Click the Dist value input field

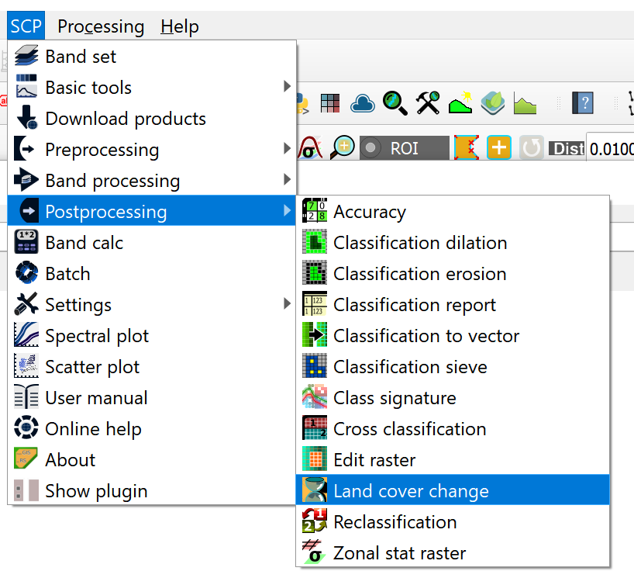coord(611,148)
